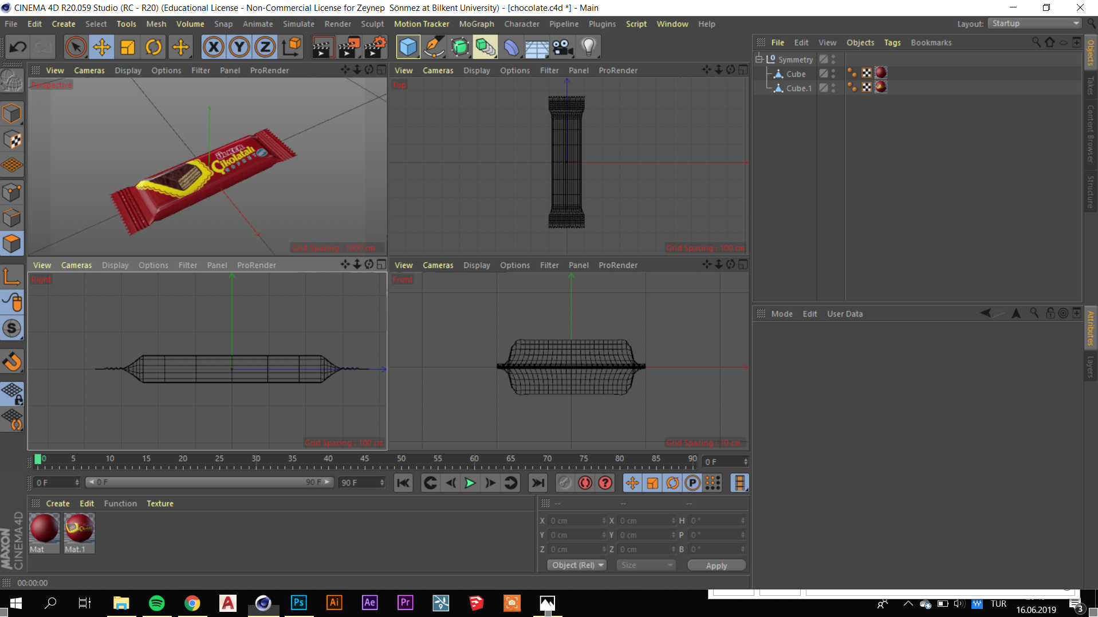Viewport: 1098px width, 617px height.
Task: Click the Undo arrow icon
Action: click(x=18, y=47)
